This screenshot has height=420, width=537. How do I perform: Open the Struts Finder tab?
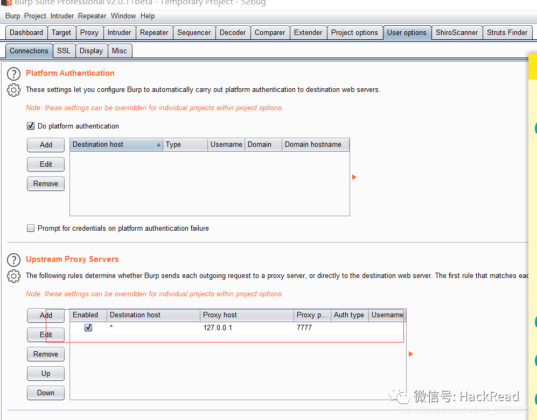[x=507, y=32]
